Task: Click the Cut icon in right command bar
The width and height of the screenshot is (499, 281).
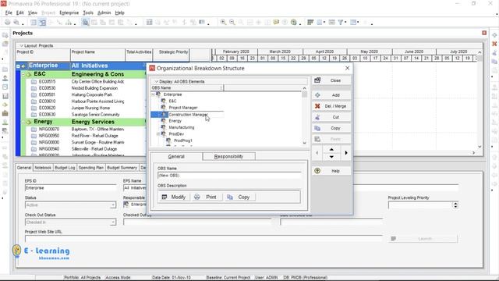Action: pyautogui.click(x=494, y=53)
